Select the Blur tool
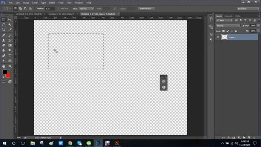The width and height of the screenshot is (261, 147). coord(4,50)
